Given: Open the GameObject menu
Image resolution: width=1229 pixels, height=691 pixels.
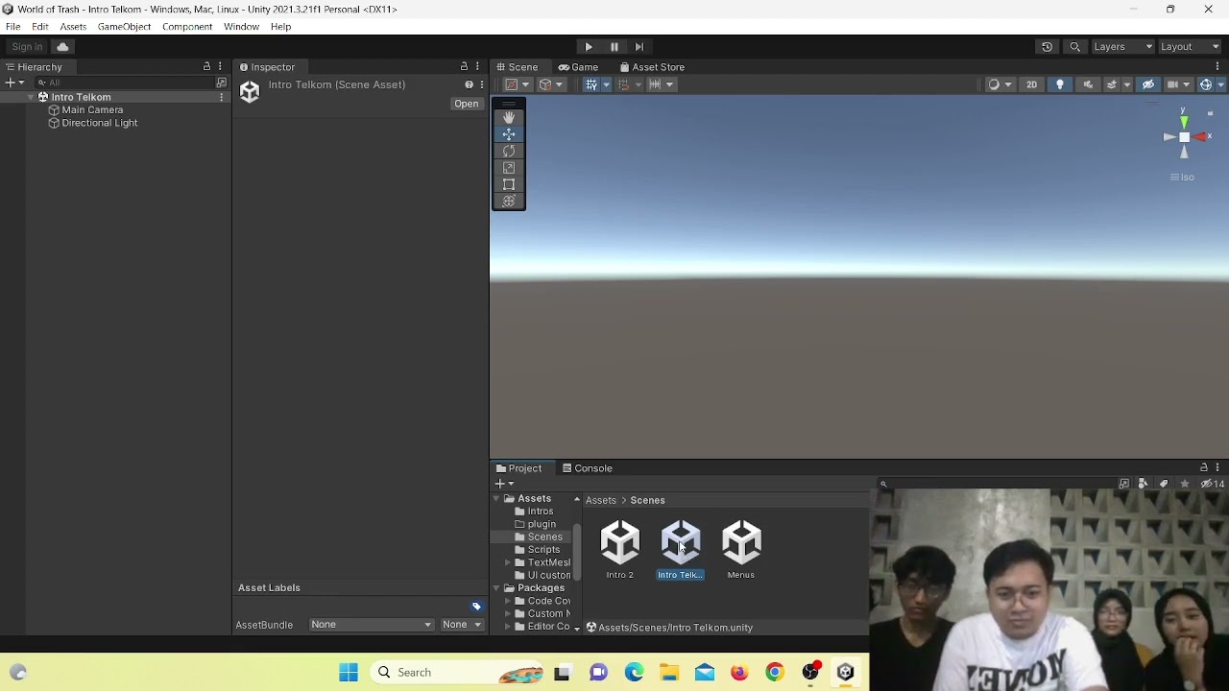Looking at the screenshot, I should point(124,27).
